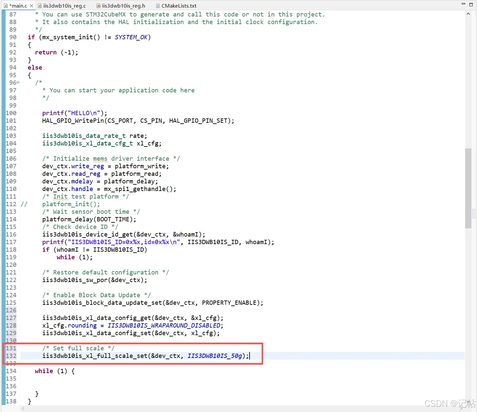
Task: Close the main.c editor tab
Action: click(32, 6)
